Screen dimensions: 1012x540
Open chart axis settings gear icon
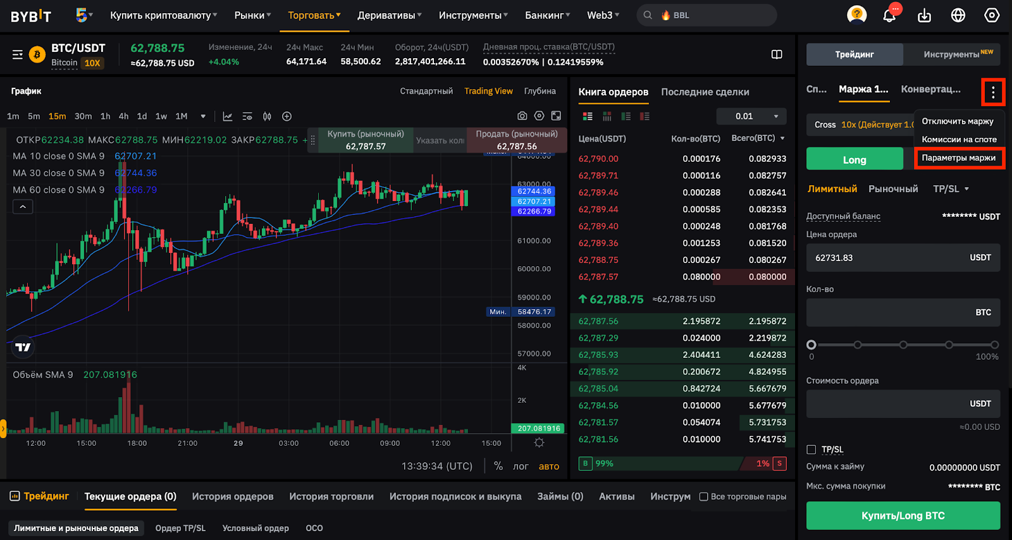[x=539, y=443]
